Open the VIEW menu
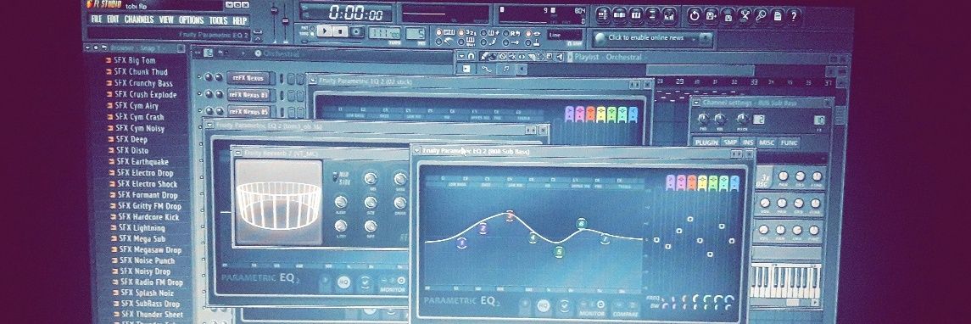 166,20
